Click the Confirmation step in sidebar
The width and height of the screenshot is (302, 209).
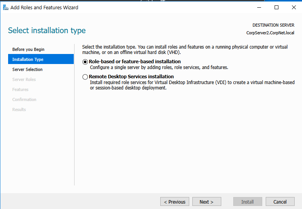(24, 99)
